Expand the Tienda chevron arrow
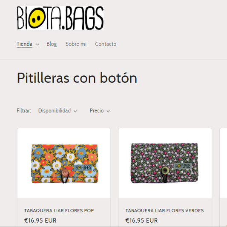 coord(37,44)
